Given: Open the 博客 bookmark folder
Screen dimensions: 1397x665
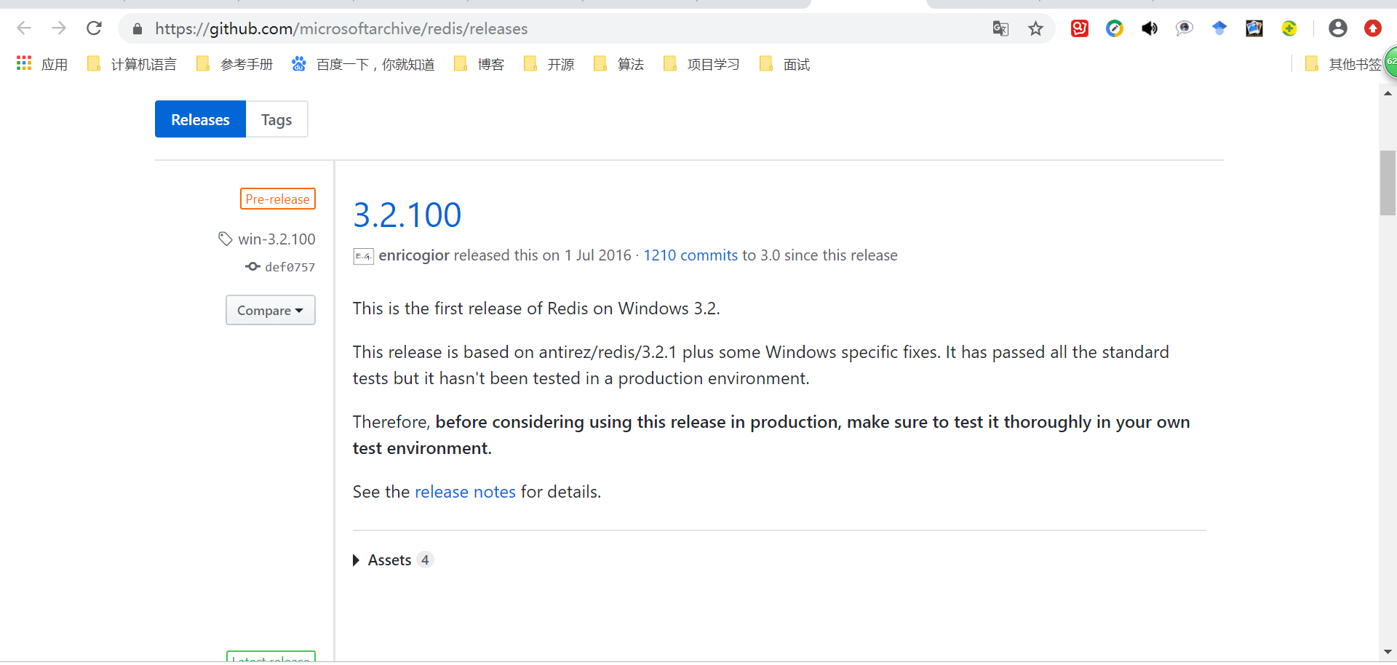Looking at the screenshot, I should (x=479, y=64).
